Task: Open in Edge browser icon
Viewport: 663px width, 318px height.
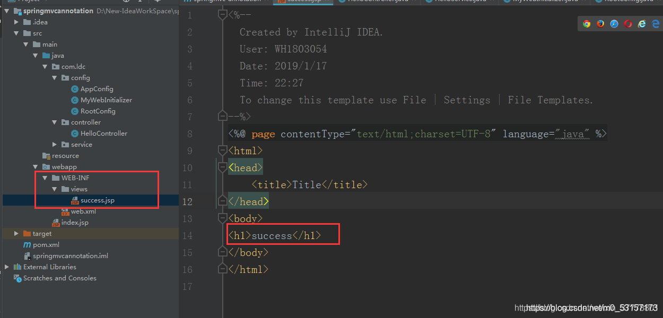Action: 656,24
